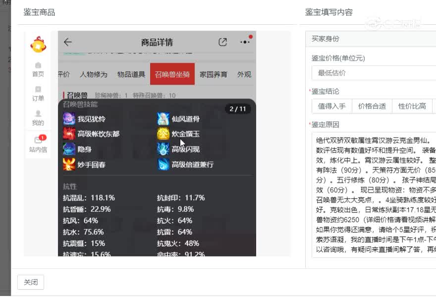Click the 抗混乱: 118.1% value
This screenshot has height=297, width=436.
pos(89,198)
